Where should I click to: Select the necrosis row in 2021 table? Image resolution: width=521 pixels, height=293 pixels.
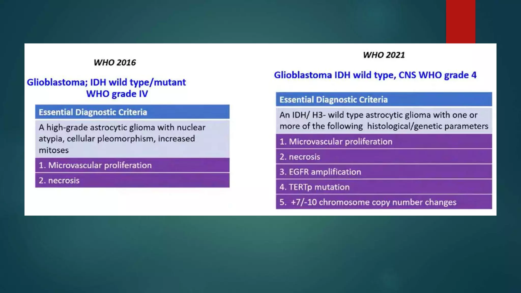click(384, 157)
